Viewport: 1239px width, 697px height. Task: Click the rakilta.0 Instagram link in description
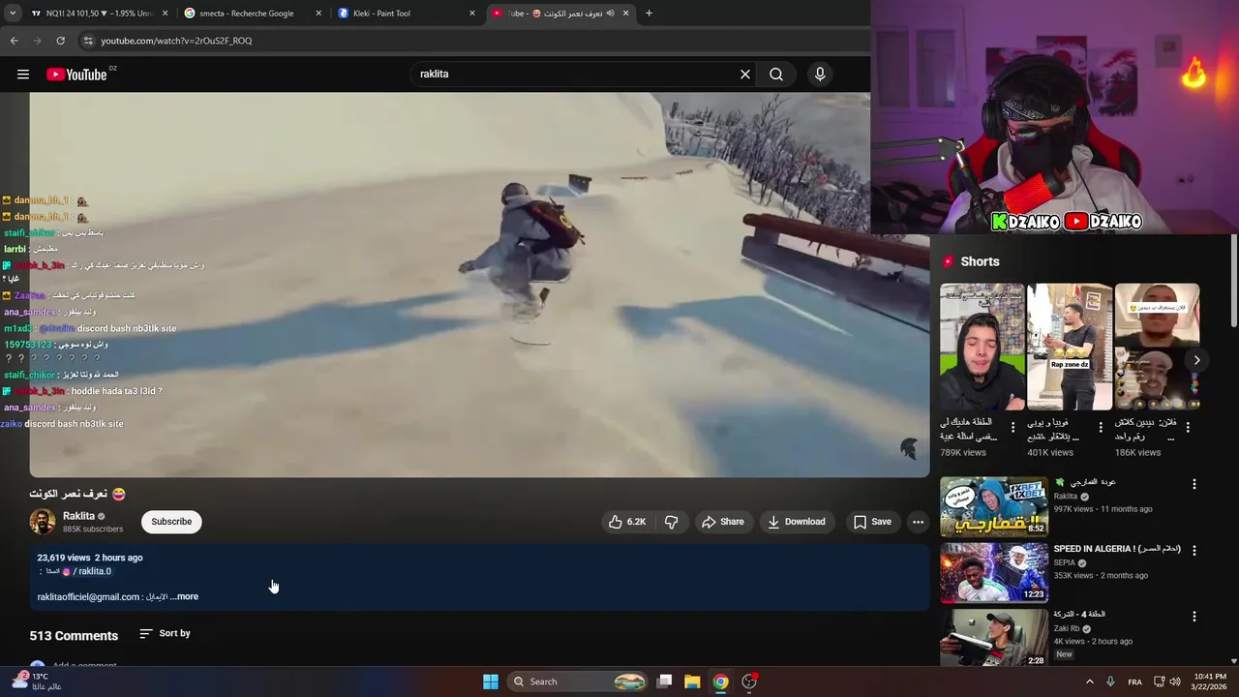[x=87, y=571]
